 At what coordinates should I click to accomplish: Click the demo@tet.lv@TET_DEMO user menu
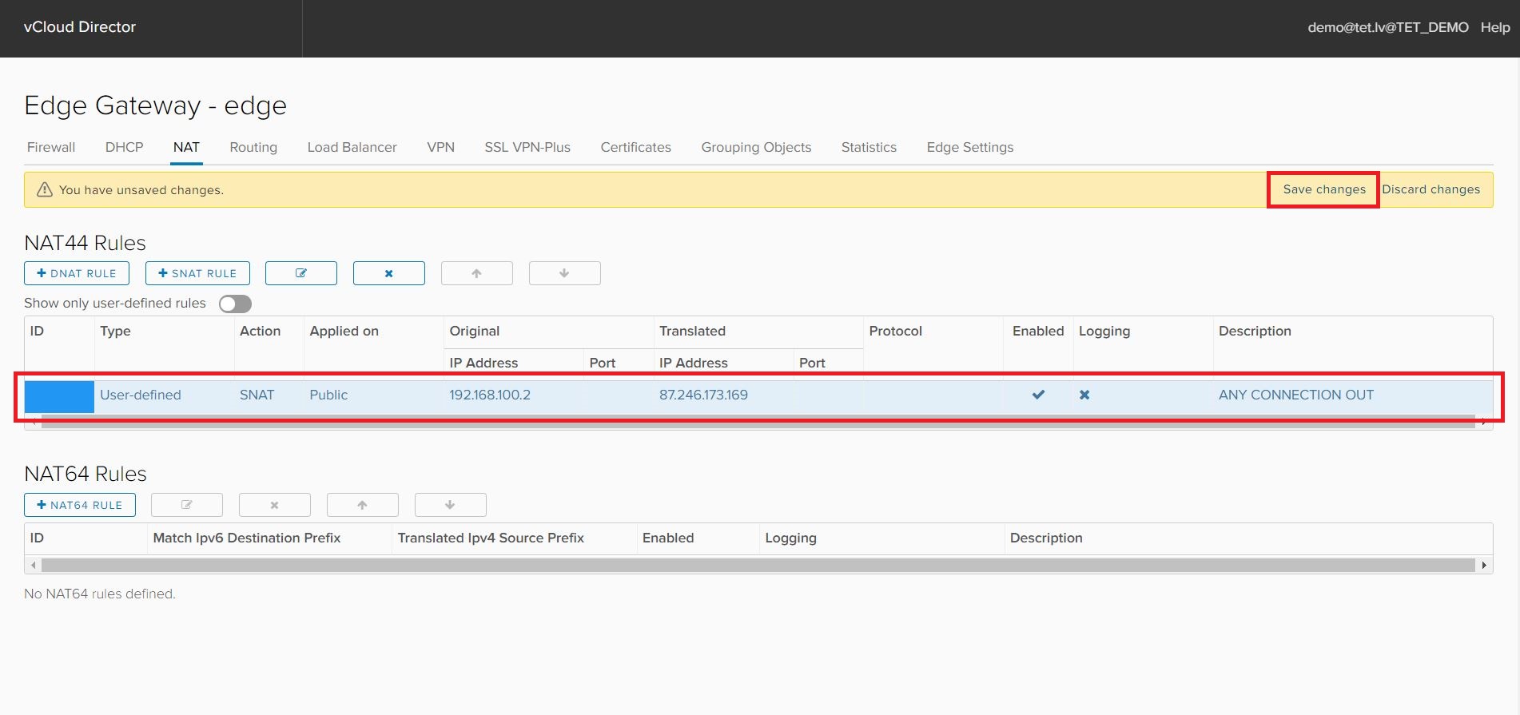pos(1387,27)
